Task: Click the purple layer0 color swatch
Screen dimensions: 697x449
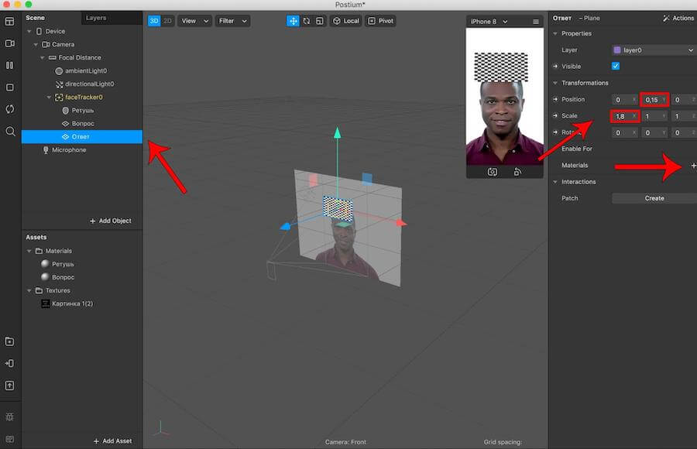Action: [x=616, y=50]
